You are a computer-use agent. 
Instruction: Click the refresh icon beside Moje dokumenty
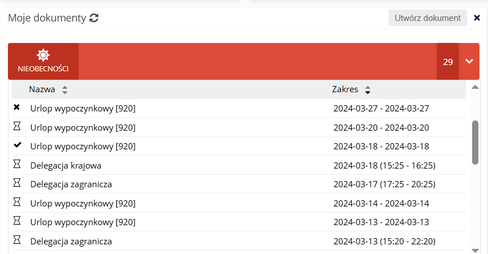point(94,18)
